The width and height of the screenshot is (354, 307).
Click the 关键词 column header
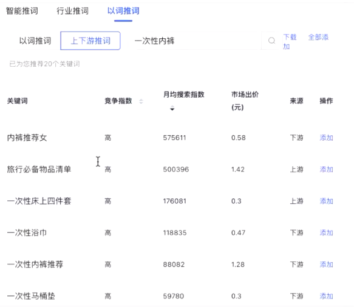18,101
